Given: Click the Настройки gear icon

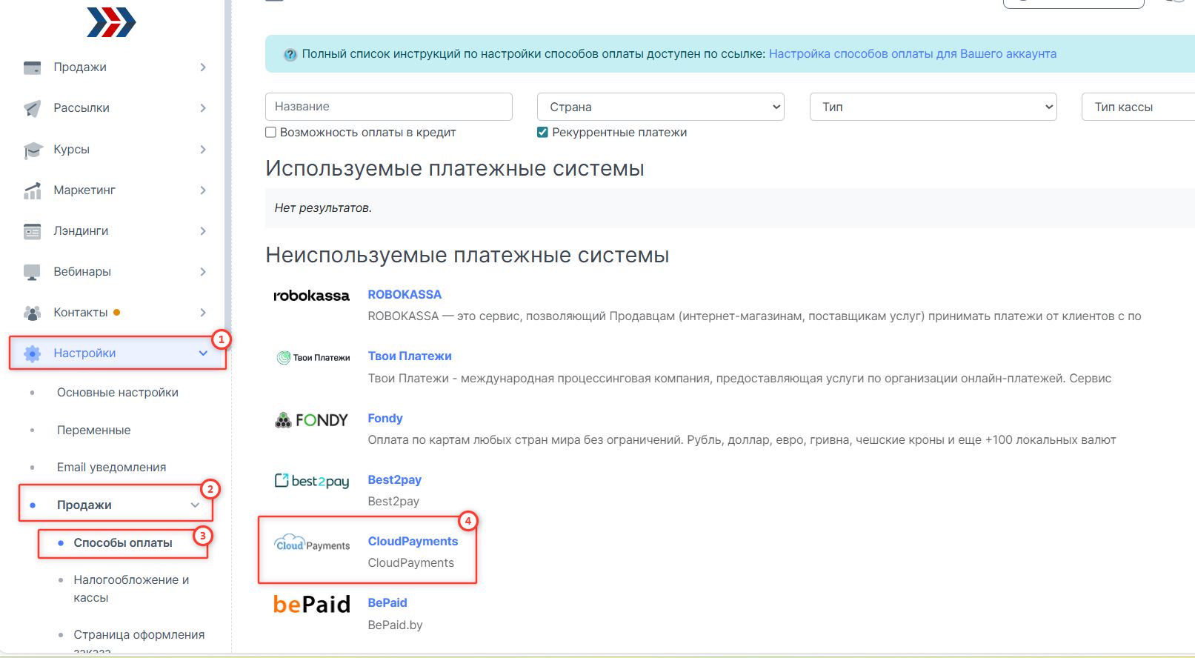Looking at the screenshot, I should 32,353.
